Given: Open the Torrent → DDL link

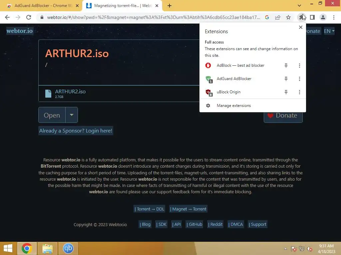Looking at the screenshot, I should tap(150, 209).
